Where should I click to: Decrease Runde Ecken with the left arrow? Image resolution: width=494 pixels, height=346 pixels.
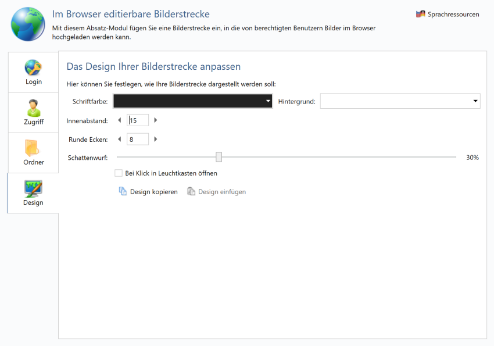pos(120,139)
